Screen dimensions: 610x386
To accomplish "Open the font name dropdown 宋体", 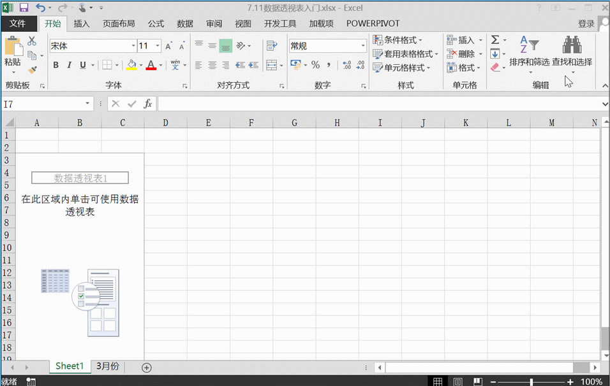I will [133, 46].
